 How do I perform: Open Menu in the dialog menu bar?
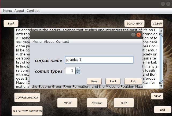click(37, 42)
